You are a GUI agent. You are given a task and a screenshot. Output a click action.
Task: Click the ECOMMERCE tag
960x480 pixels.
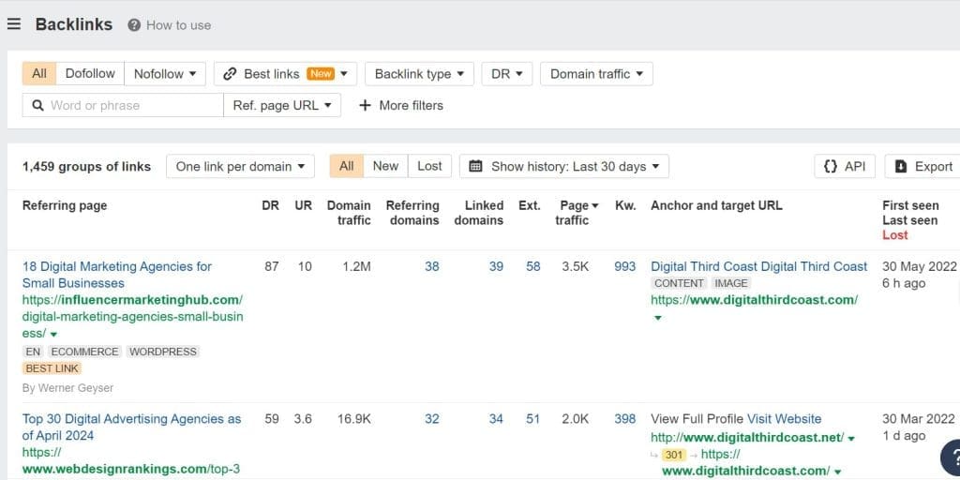click(84, 352)
